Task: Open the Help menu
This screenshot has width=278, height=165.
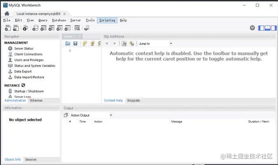Action: click(123, 20)
